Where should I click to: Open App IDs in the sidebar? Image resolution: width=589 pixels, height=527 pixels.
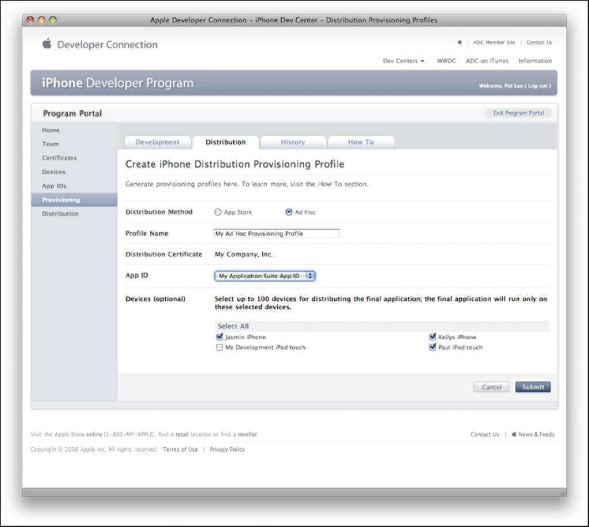[54, 186]
